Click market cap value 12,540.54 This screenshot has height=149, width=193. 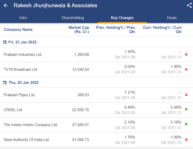pos(81,69)
